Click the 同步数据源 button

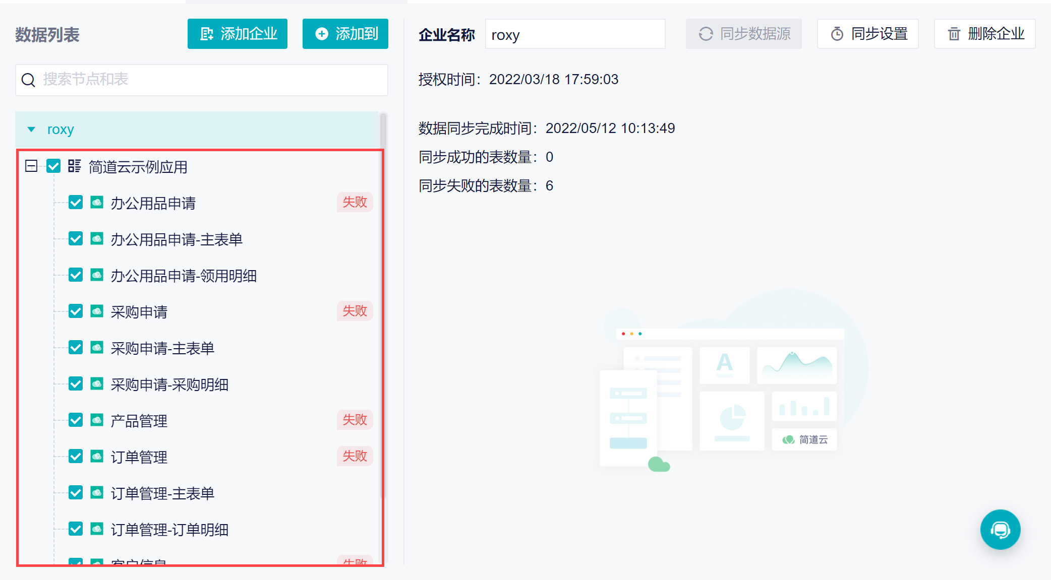point(743,34)
